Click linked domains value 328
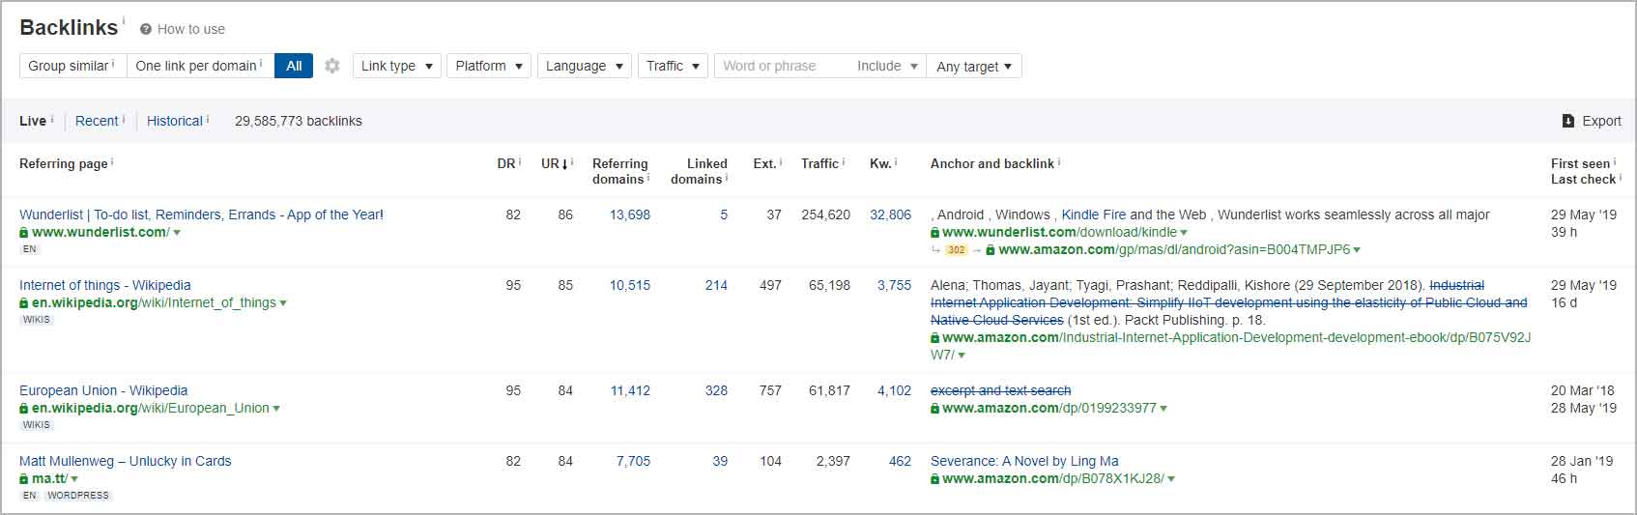Image resolution: width=1637 pixels, height=515 pixels. pos(716,390)
